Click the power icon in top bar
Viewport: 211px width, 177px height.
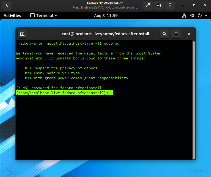coord(199,15)
